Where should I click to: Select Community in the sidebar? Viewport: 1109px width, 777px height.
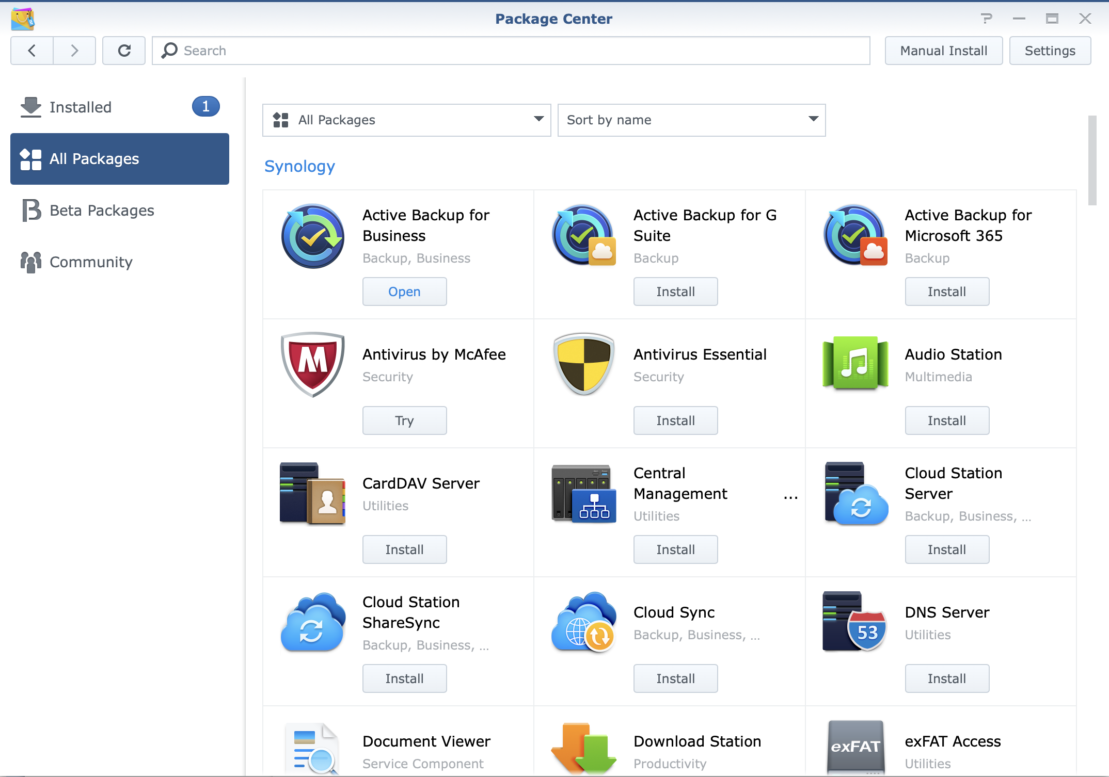click(x=120, y=262)
